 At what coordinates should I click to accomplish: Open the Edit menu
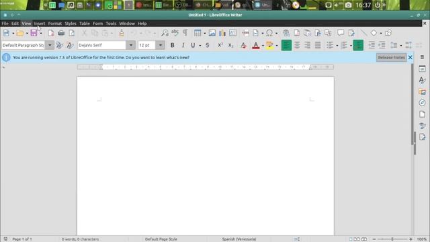pos(15,24)
